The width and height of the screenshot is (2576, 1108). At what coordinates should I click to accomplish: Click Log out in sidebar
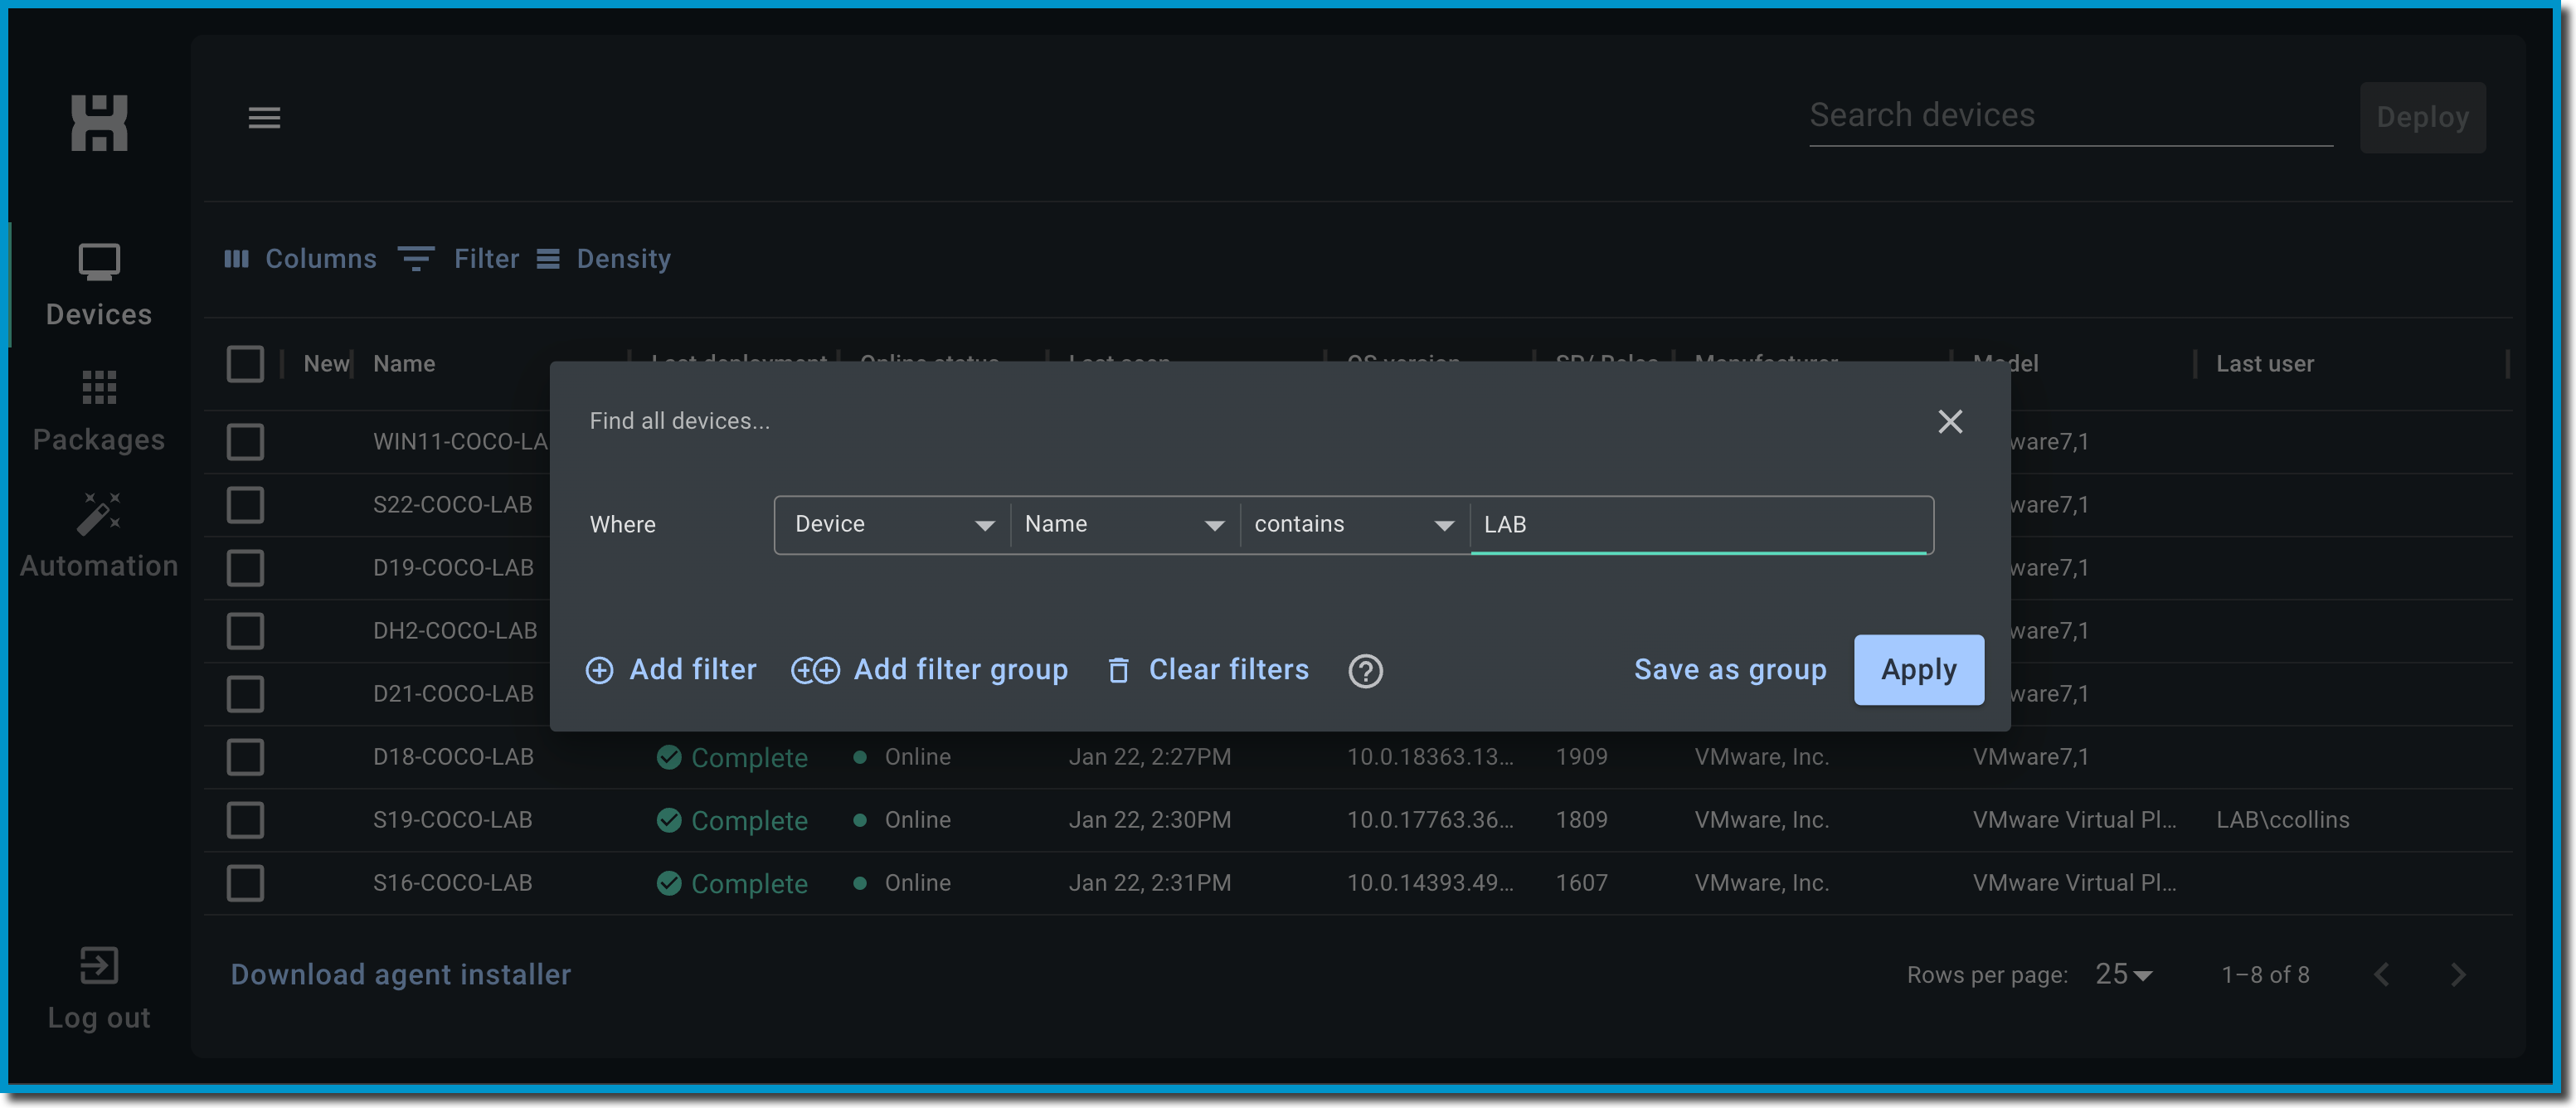(x=99, y=989)
